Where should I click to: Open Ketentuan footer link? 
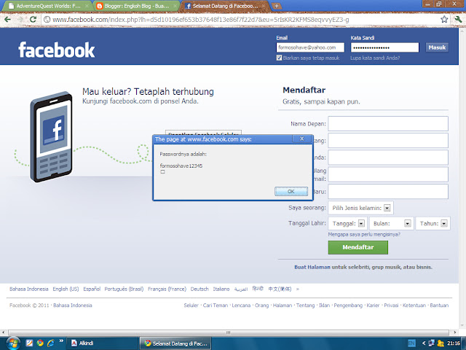pyautogui.click(x=414, y=306)
